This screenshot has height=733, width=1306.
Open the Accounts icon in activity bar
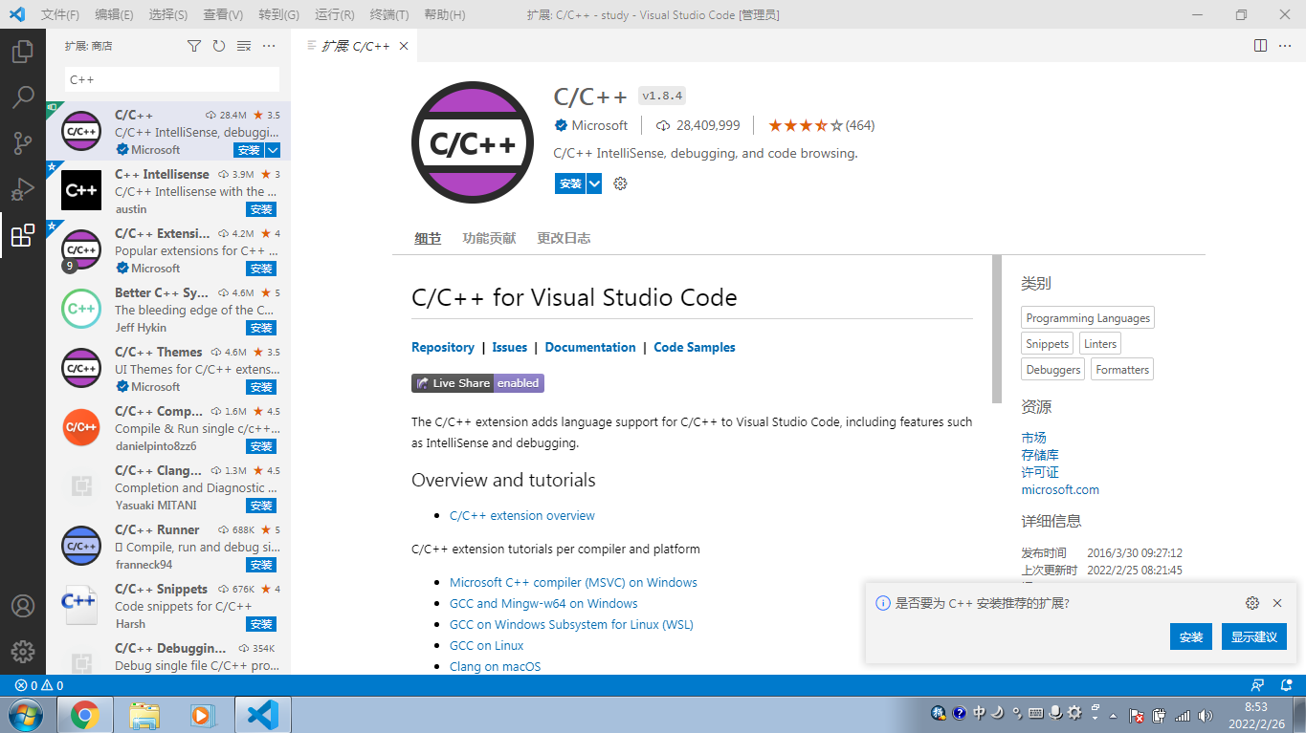[22, 606]
